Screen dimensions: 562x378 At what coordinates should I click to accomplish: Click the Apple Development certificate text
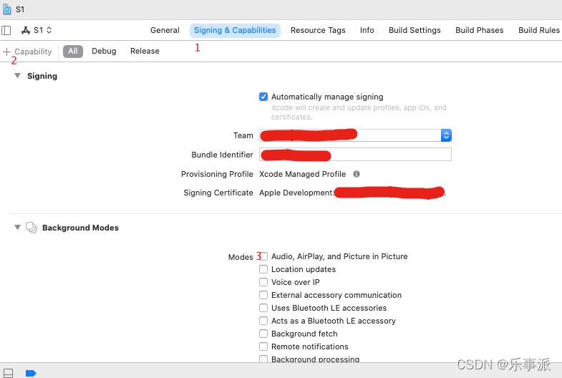tap(297, 193)
